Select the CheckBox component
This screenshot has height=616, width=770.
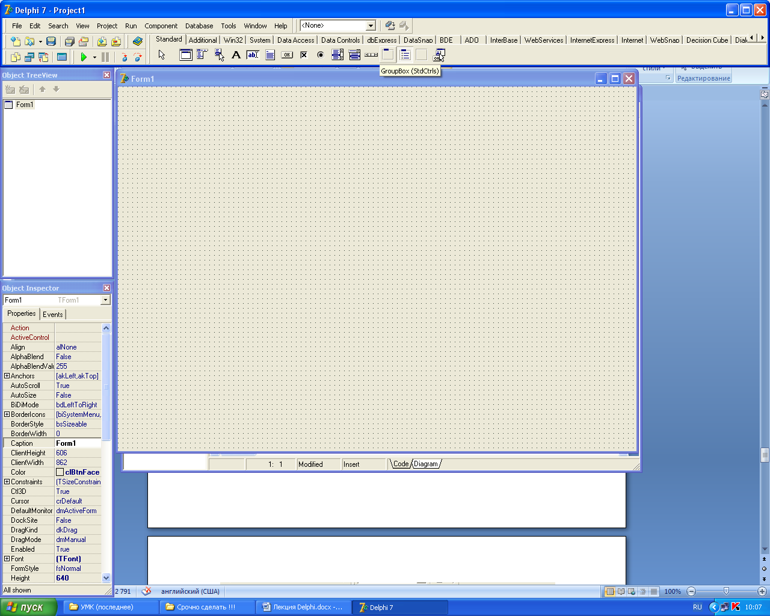pos(304,55)
